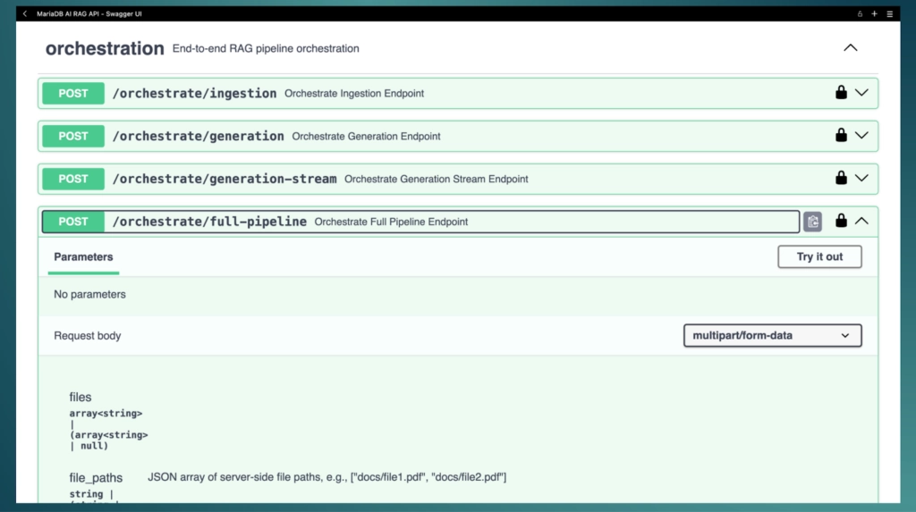
Task: Open the multipart/form-data content type dropdown
Action: coord(772,336)
